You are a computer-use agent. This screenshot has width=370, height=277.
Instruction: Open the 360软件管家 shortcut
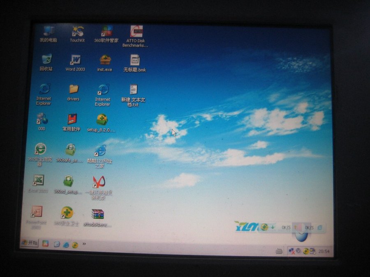(x=106, y=32)
